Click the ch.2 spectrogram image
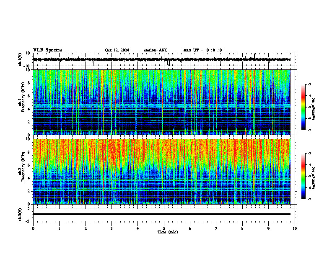Viewport: 332px width, 256px height. tap(162, 172)
